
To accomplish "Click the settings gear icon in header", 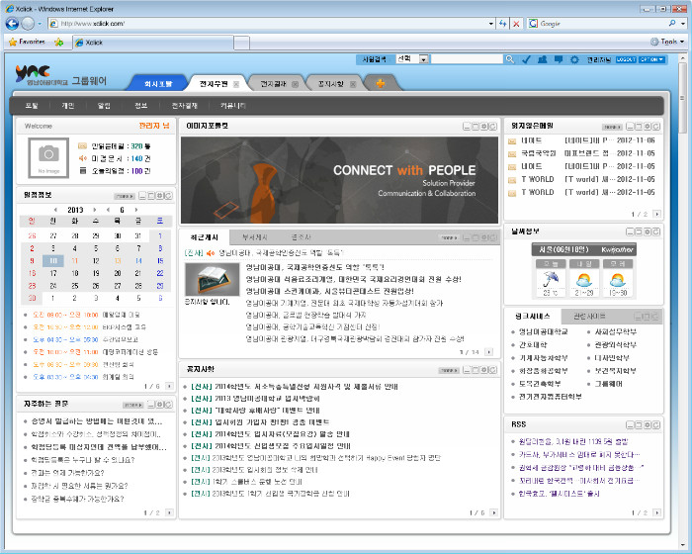I will pos(574,59).
